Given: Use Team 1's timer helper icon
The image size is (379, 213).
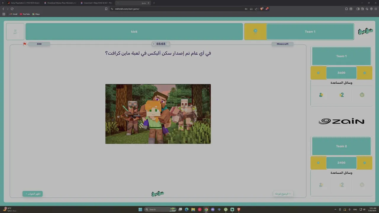Looking at the screenshot, I should [362, 95].
